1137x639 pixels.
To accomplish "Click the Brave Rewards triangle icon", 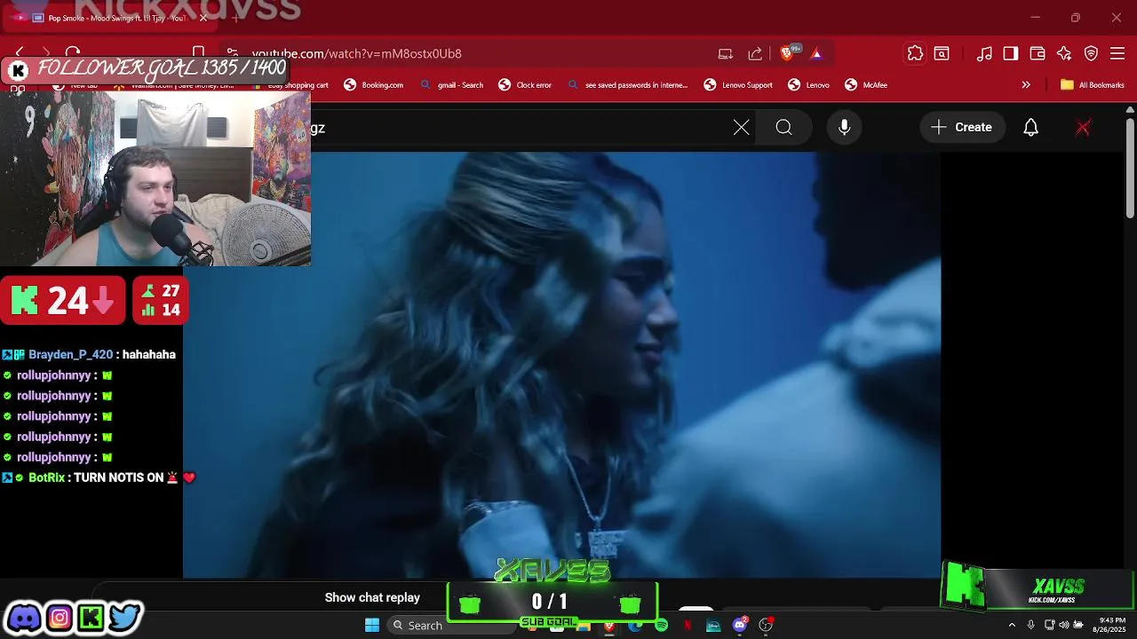I will [816, 53].
